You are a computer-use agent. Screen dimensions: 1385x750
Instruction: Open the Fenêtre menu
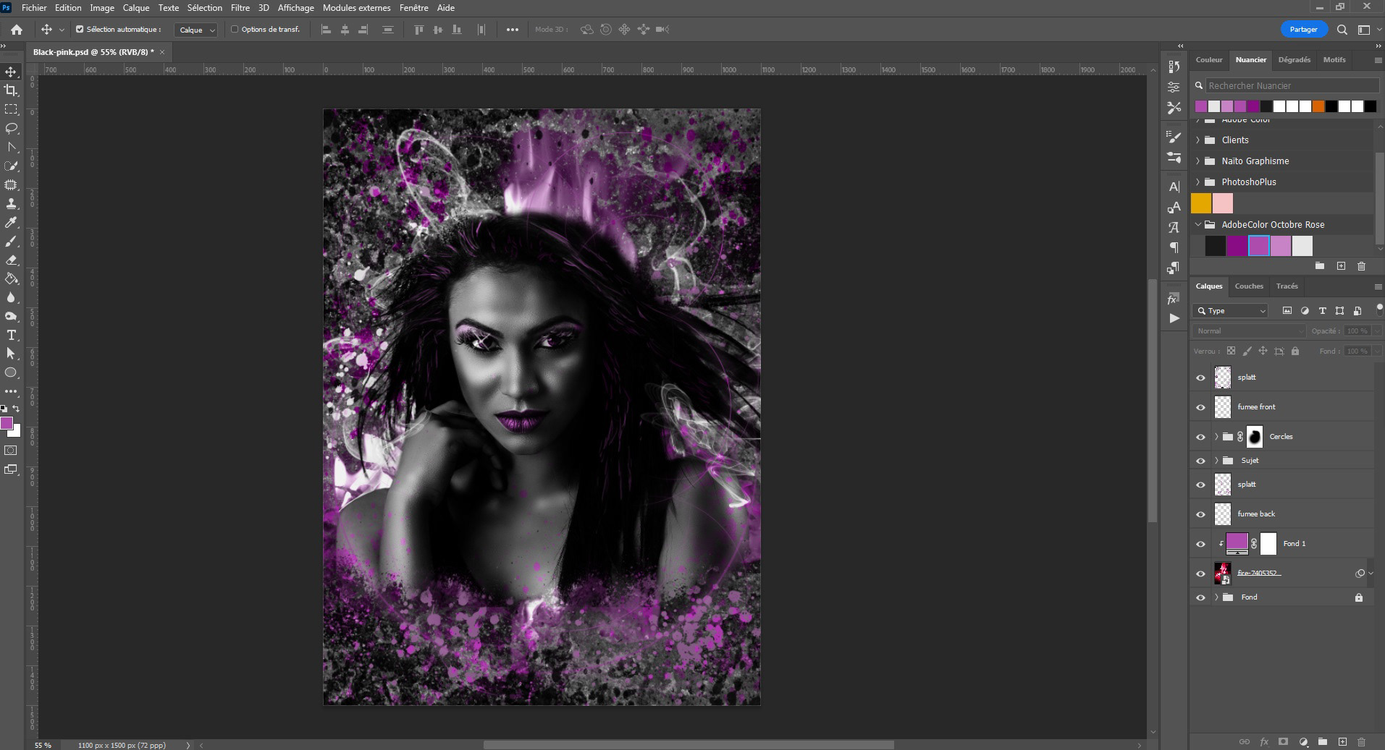[414, 8]
